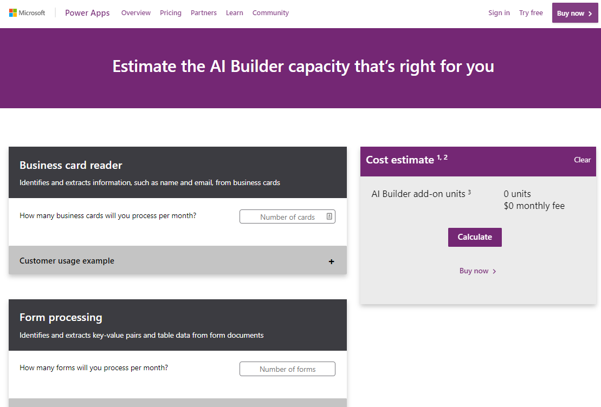Click the Microsoft logo
The image size is (601, 407).
27,13
